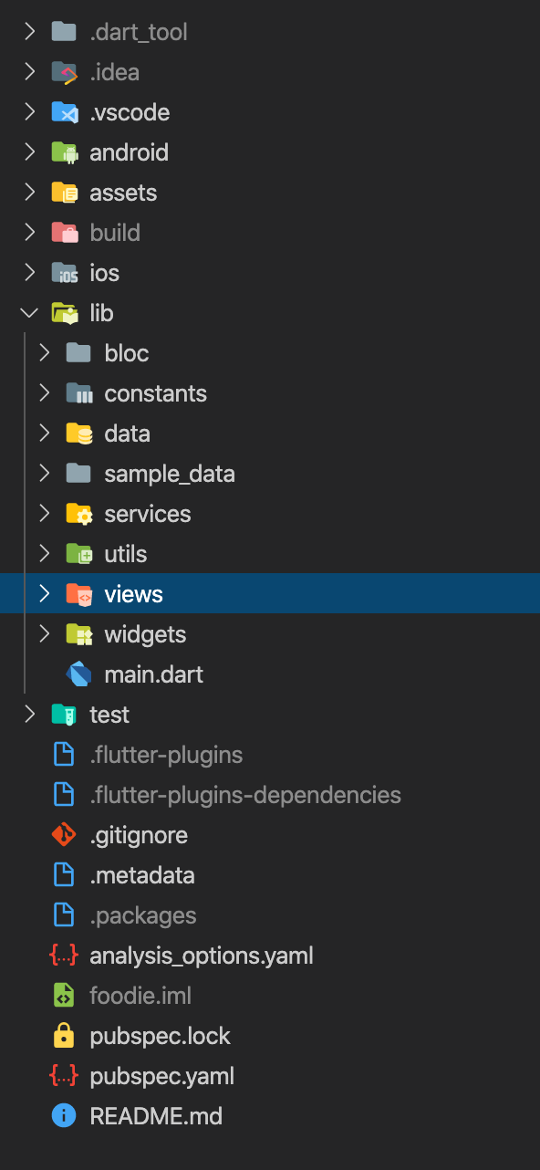Click the yellow lock icon for pubspec.lock

64,1036
